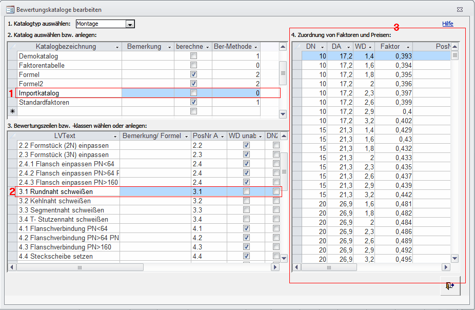Click the new-record asterisk in the catalog table
This screenshot has width=475, height=310.
(12, 111)
